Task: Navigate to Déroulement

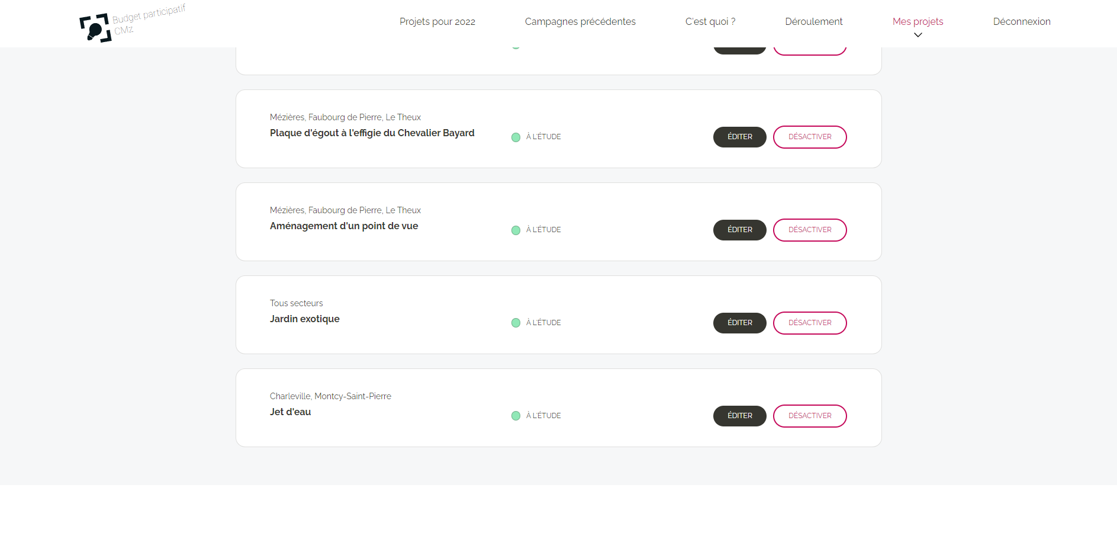Action: click(x=813, y=21)
